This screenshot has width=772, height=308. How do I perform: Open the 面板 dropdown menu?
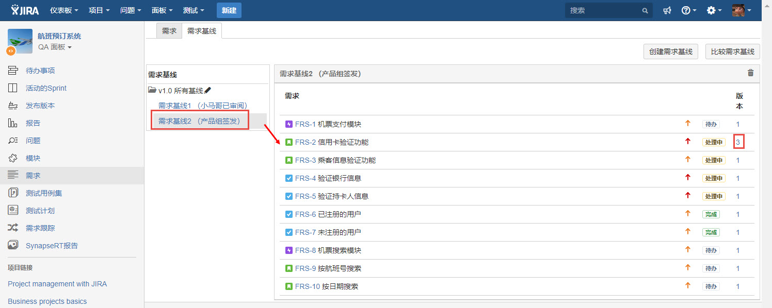(x=162, y=10)
